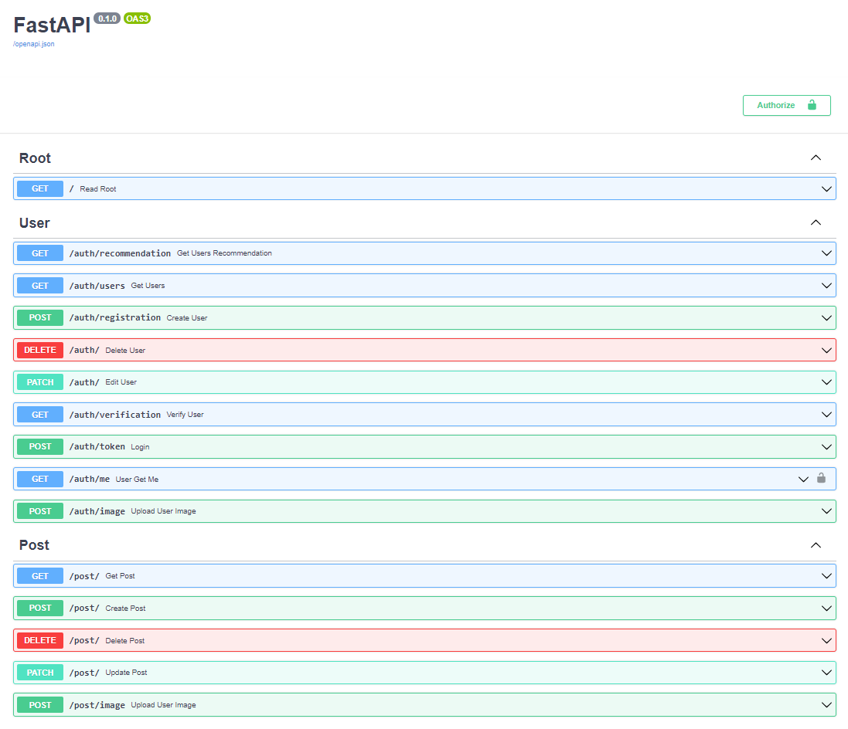This screenshot has height=729, width=848.
Task: Click the POST badge on /post/image endpoint
Action: [x=39, y=704]
